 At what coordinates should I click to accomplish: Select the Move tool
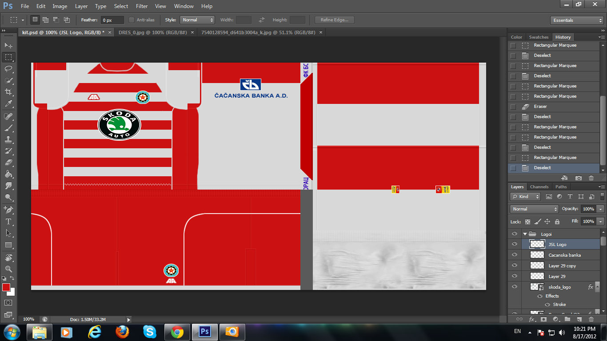[x=8, y=45]
